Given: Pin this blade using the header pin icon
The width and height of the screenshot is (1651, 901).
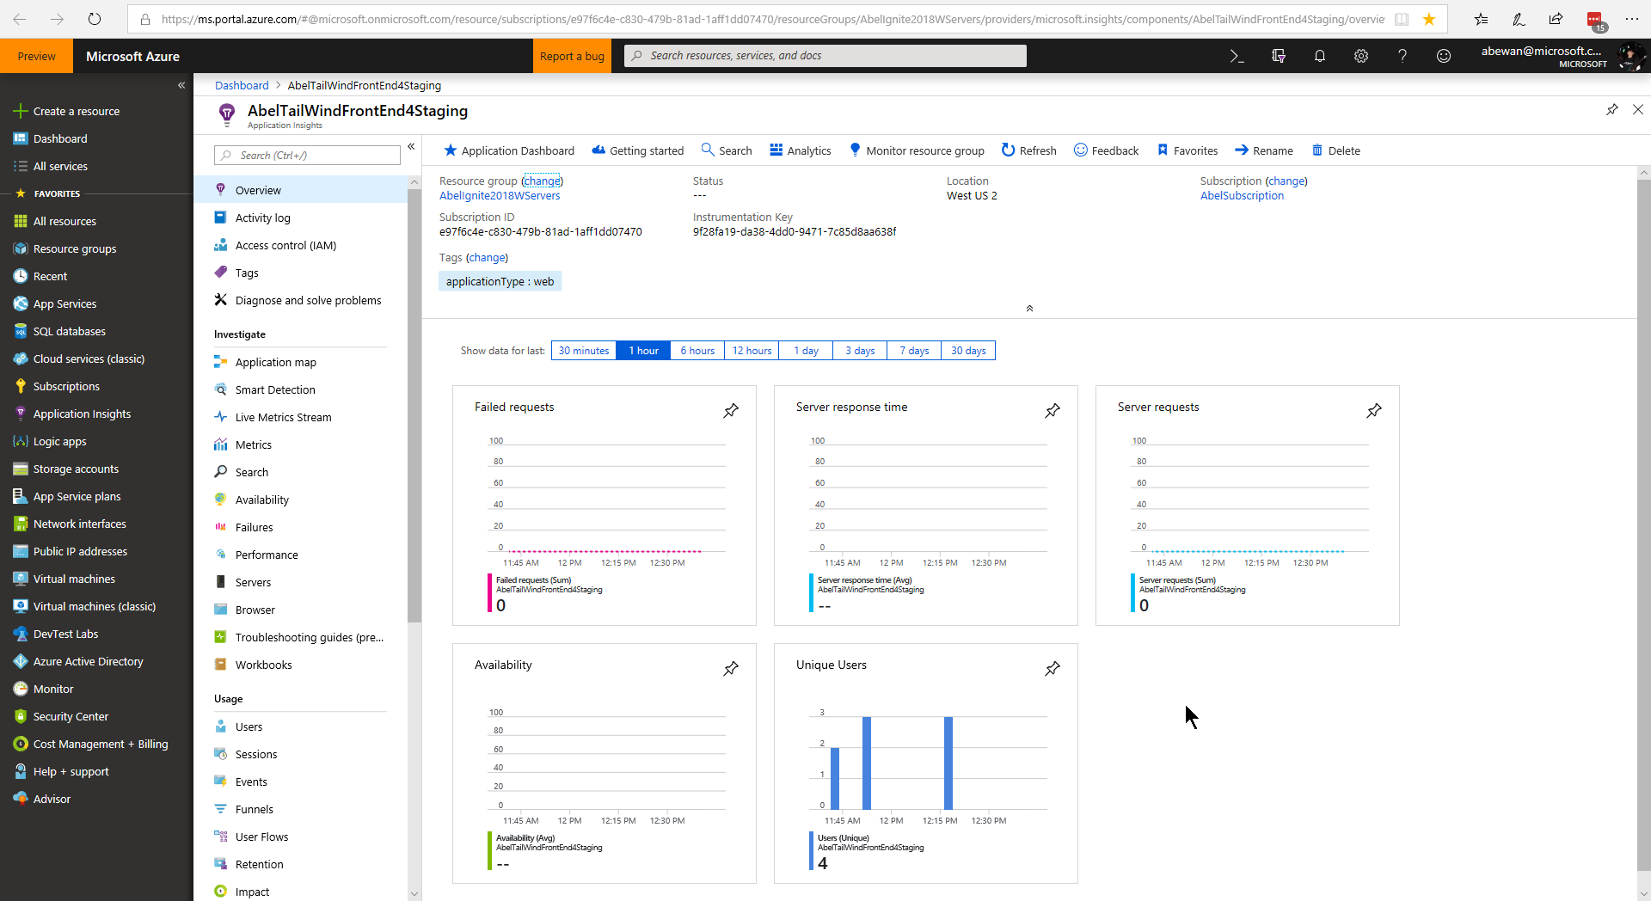Looking at the screenshot, I should [1612, 110].
